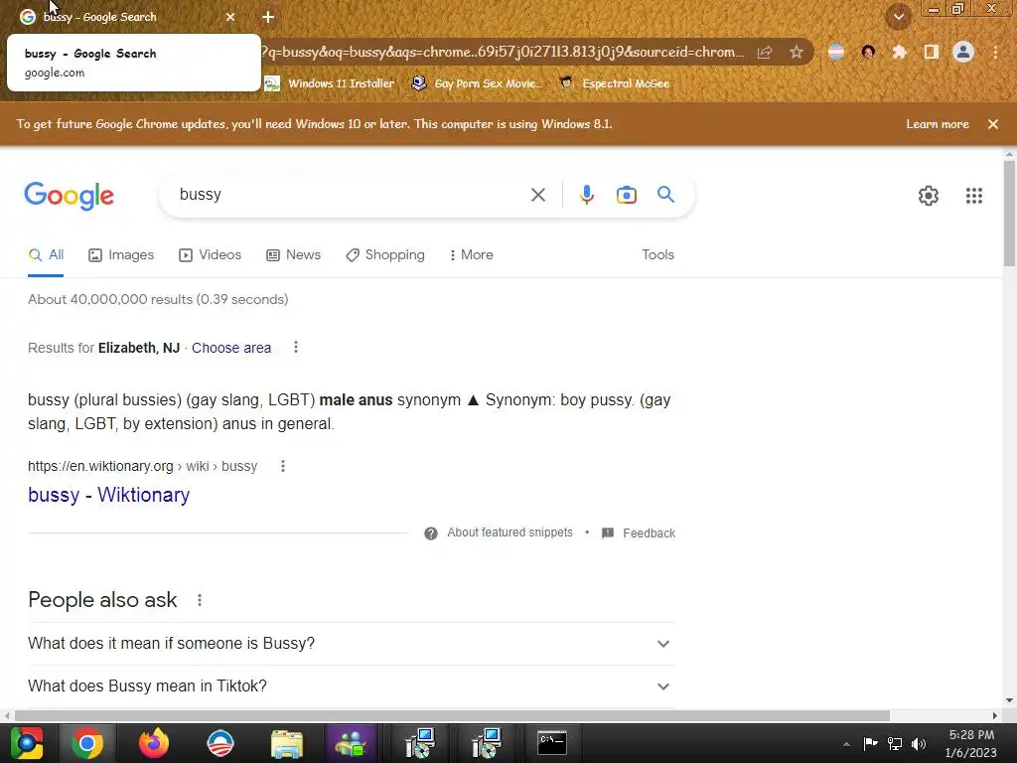The image size is (1017, 763).
Task: Open more options for location results
Action: 296,347
